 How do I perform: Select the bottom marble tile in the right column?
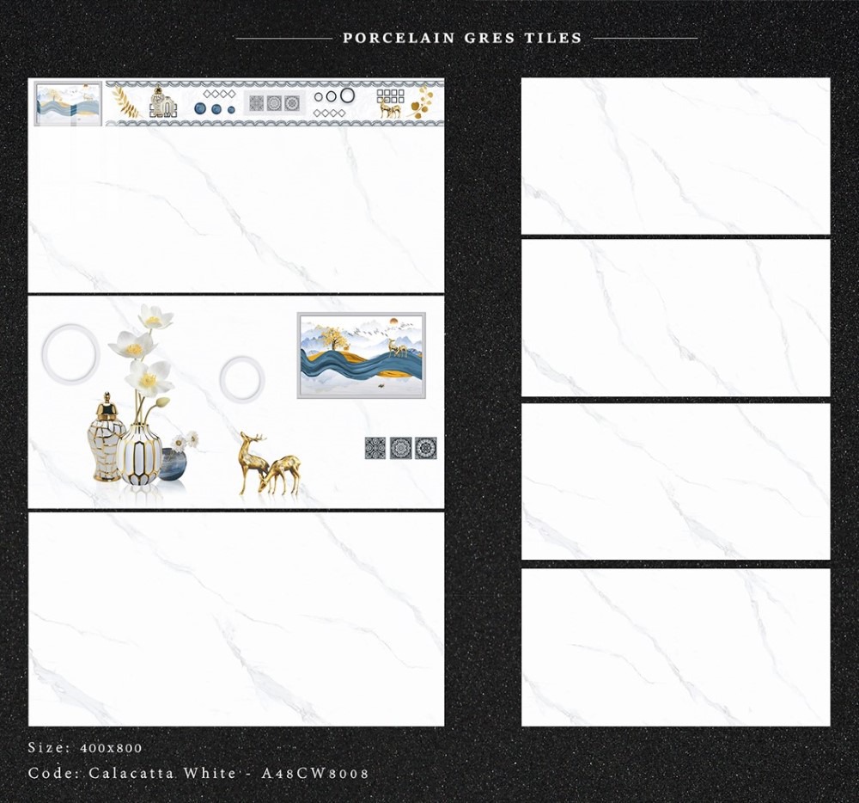point(675,647)
